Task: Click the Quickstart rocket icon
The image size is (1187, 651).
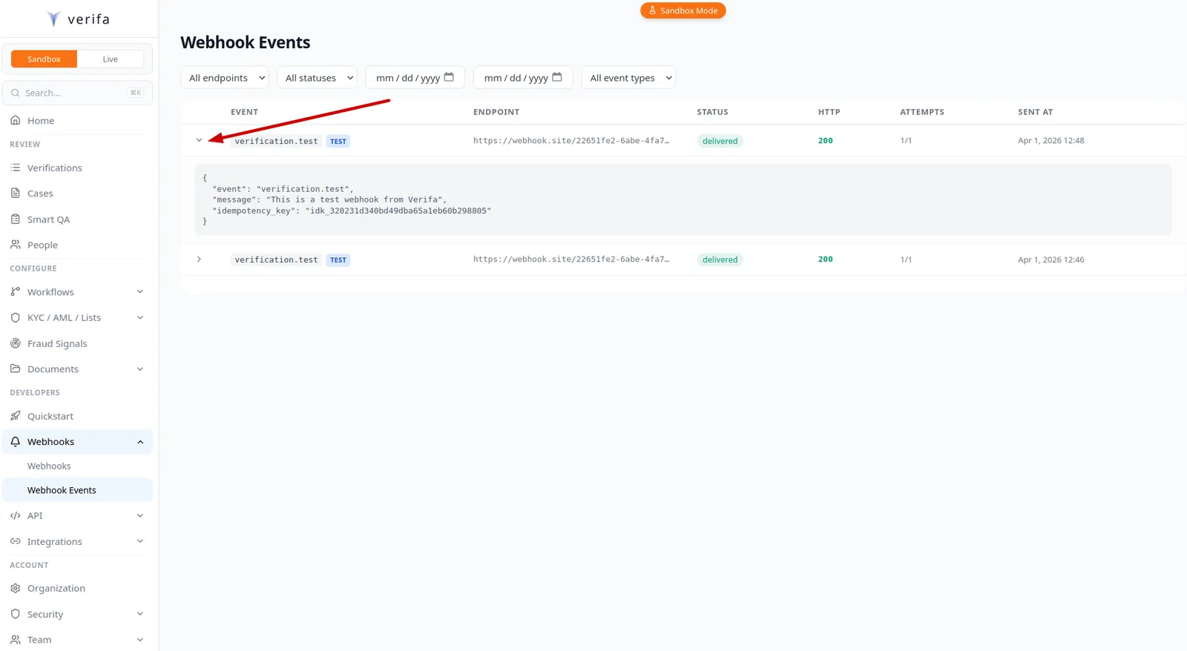Action: pyautogui.click(x=16, y=416)
